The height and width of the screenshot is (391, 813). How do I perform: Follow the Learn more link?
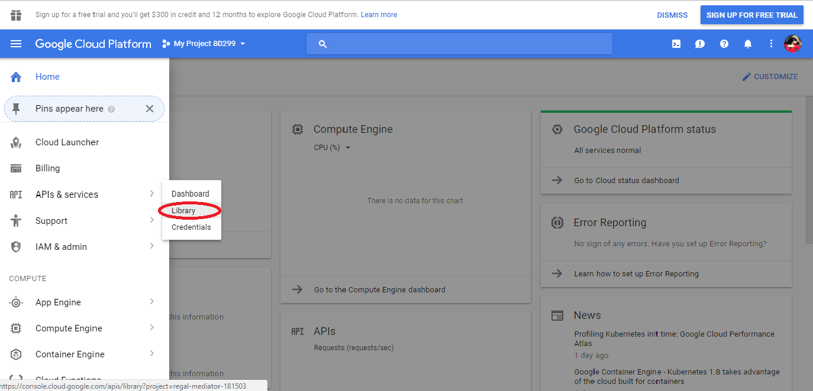[x=379, y=15]
